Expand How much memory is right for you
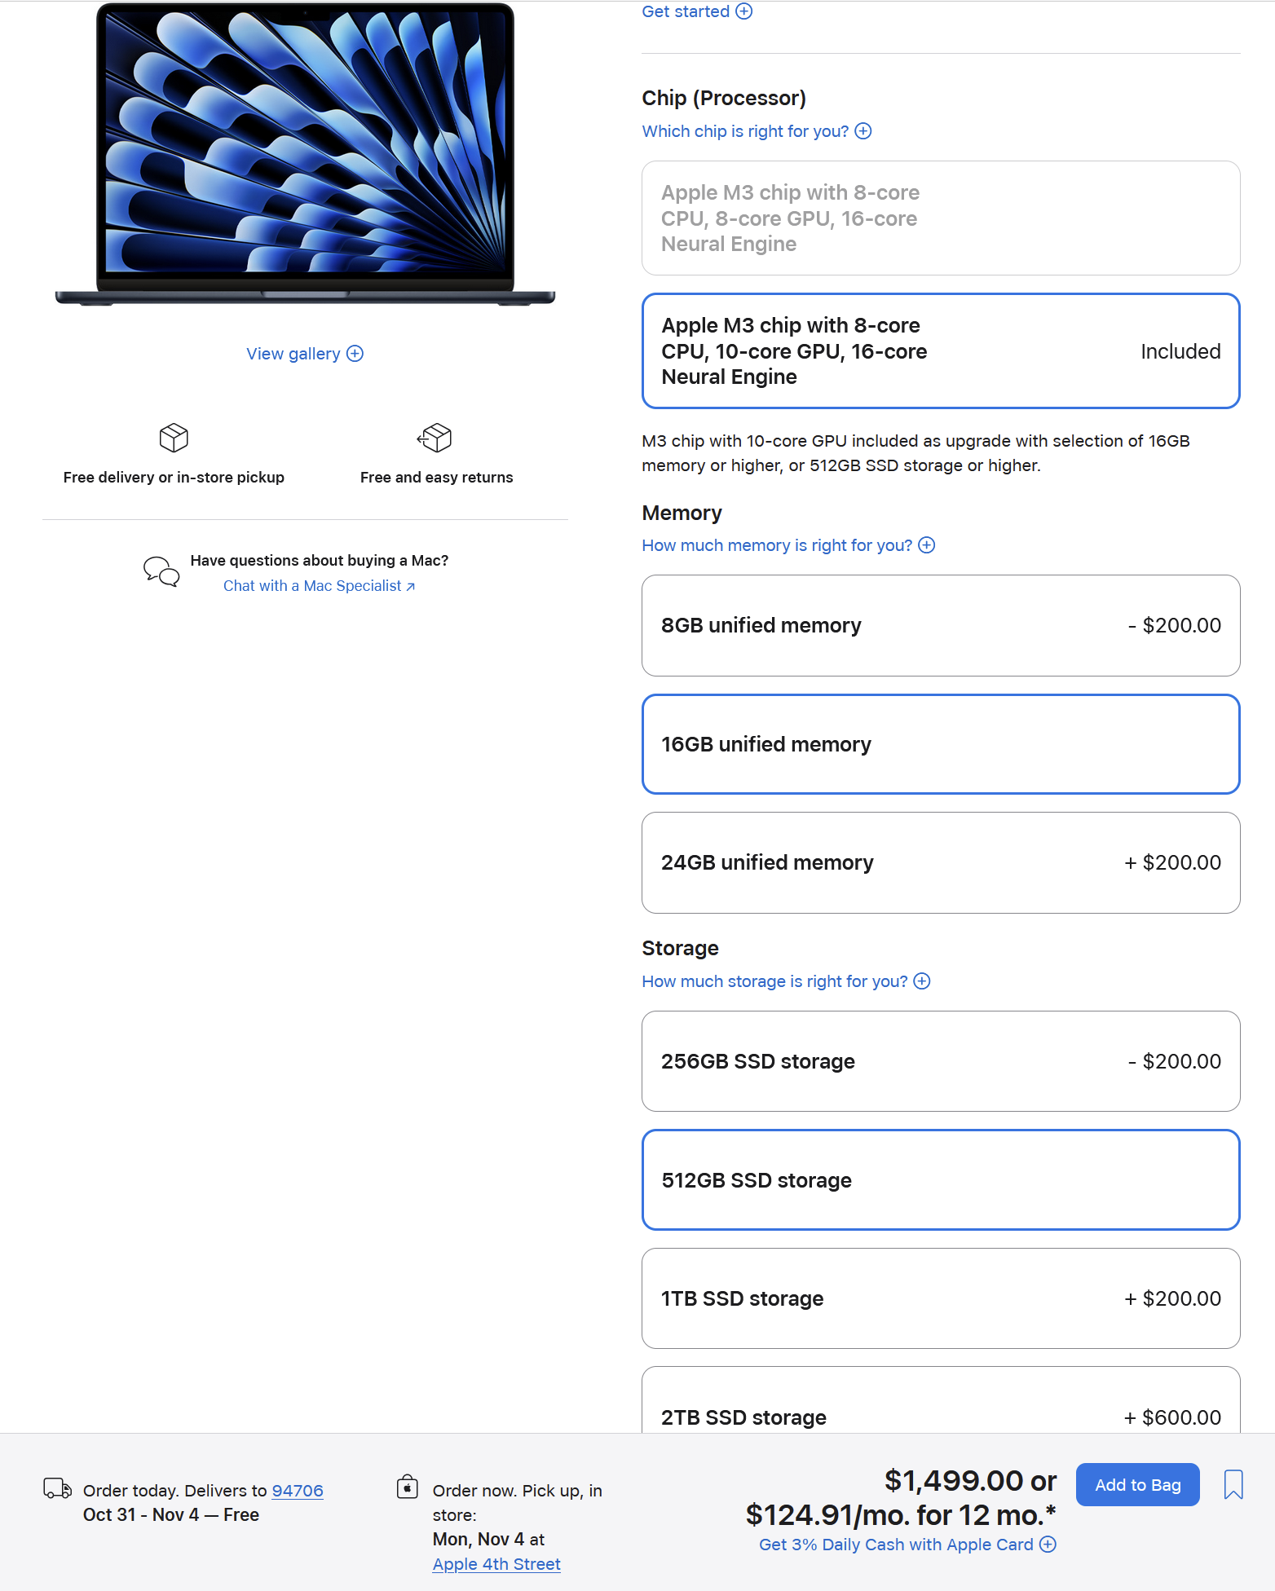The image size is (1275, 1591). pos(788,545)
